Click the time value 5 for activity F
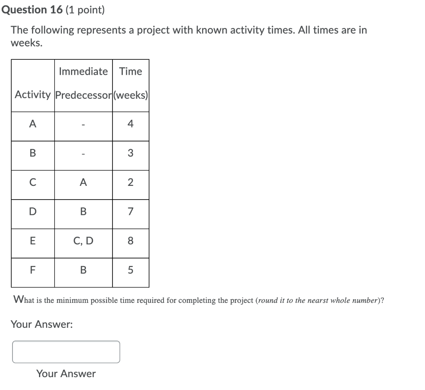This screenshot has width=425, height=390. click(x=131, y=272)
